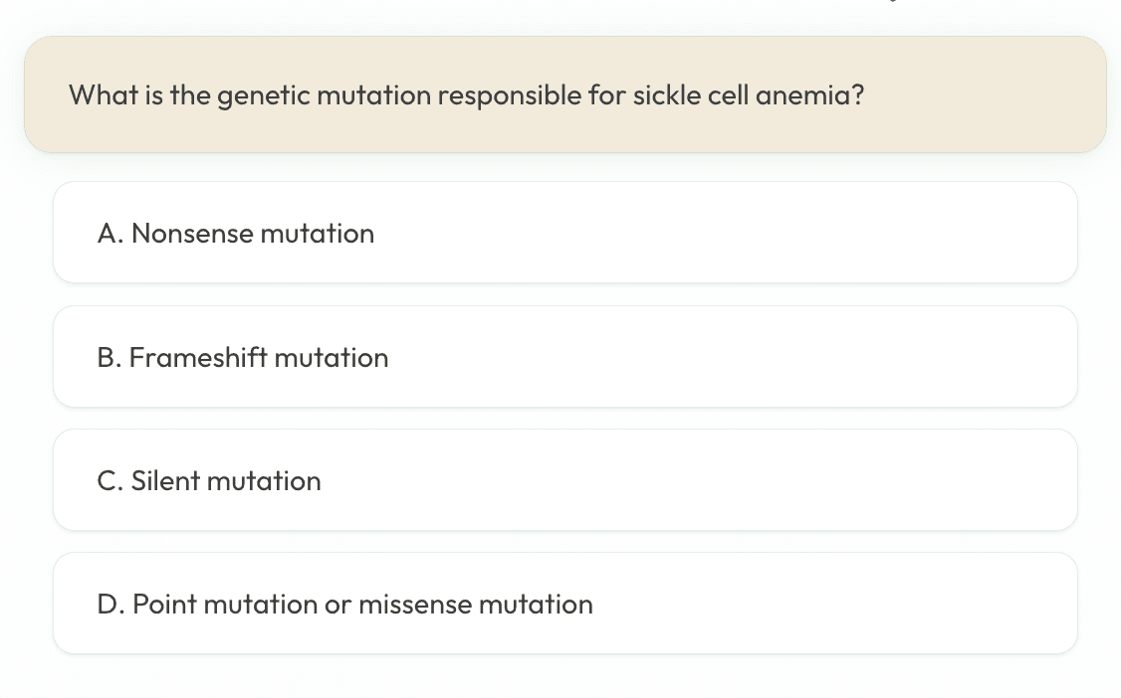Click the letter B option label
1121x698 pixels.
point(109,358)
